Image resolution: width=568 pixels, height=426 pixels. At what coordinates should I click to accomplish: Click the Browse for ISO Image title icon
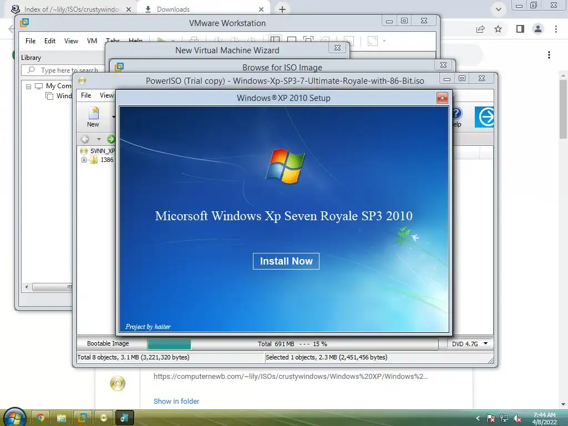[119, 67]
